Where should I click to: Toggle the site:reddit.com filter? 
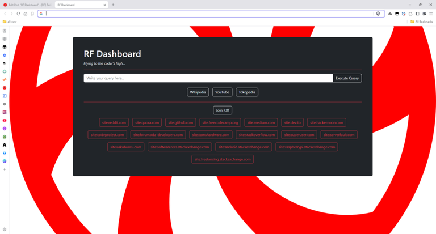[114, 122]
